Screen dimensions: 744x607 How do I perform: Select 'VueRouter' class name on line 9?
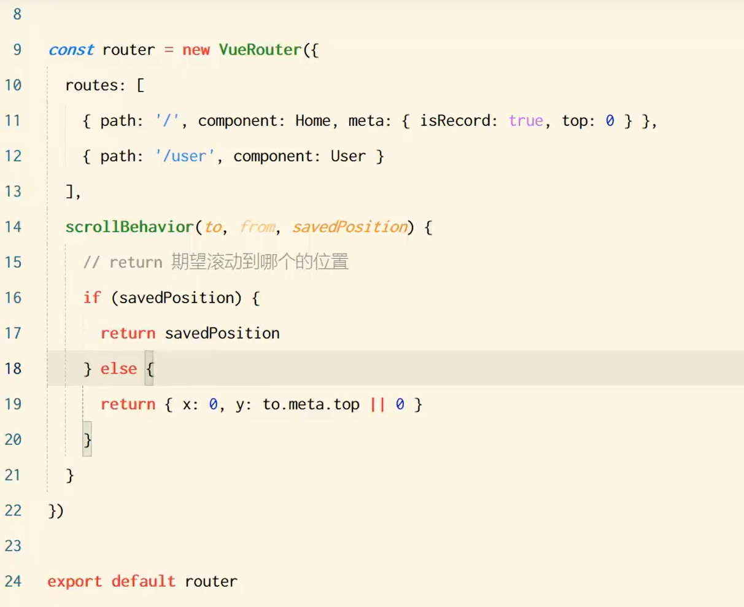260,50
